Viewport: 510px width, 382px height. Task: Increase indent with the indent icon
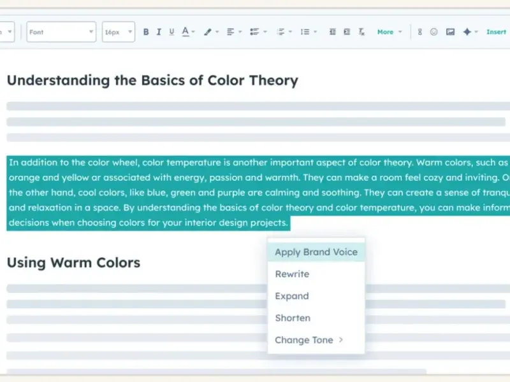tap(347, 32)
